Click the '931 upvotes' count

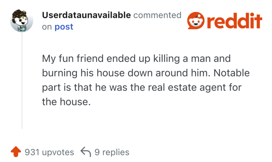(x=49, y=152)
